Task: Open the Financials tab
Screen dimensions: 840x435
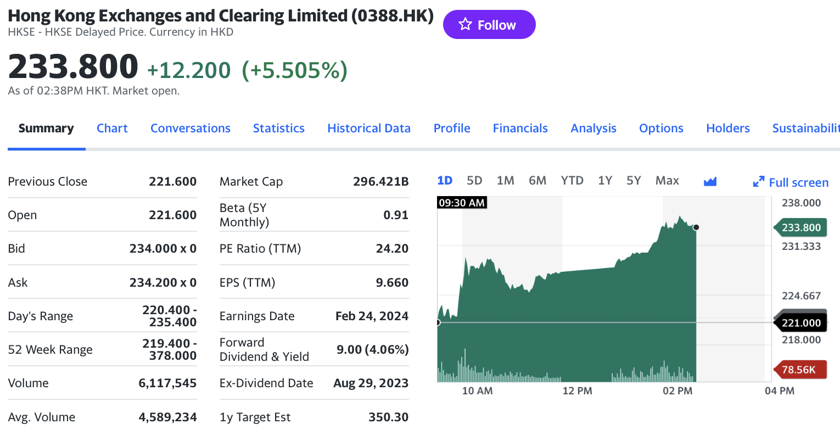Action: pos(520,128)
